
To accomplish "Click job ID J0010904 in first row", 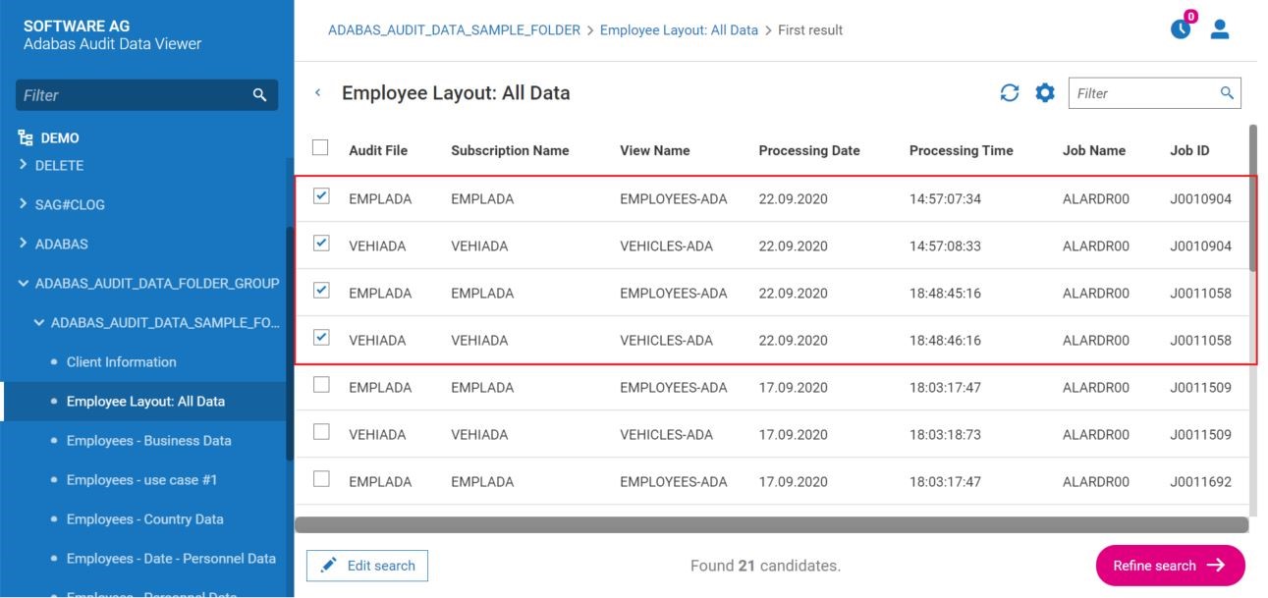I will pyautogui.click(x=1200, y=198).
